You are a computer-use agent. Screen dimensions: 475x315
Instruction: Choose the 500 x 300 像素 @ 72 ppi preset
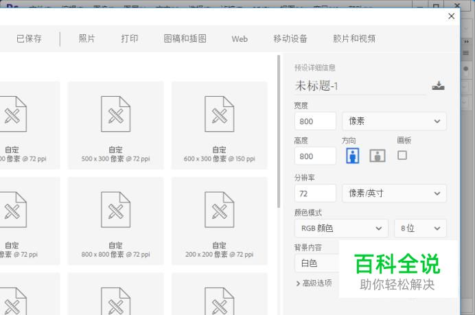click(116, 125)
